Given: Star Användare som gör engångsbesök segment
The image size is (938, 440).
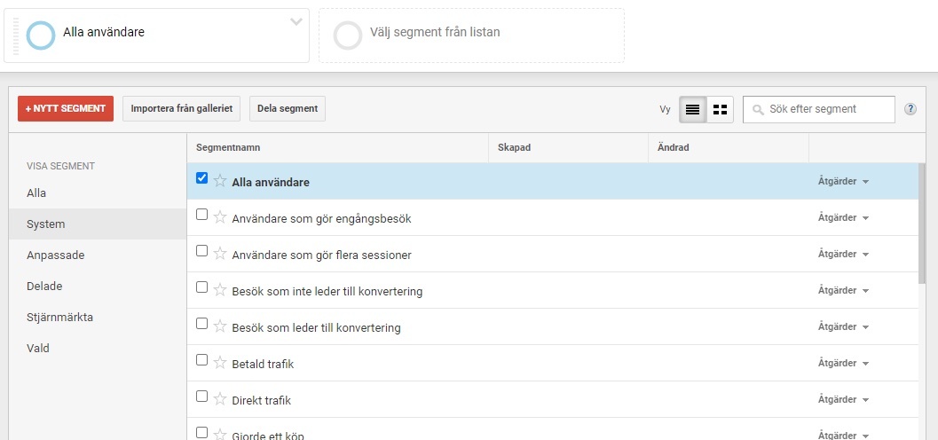Looking at the screenshot, I should coord(220,217).
